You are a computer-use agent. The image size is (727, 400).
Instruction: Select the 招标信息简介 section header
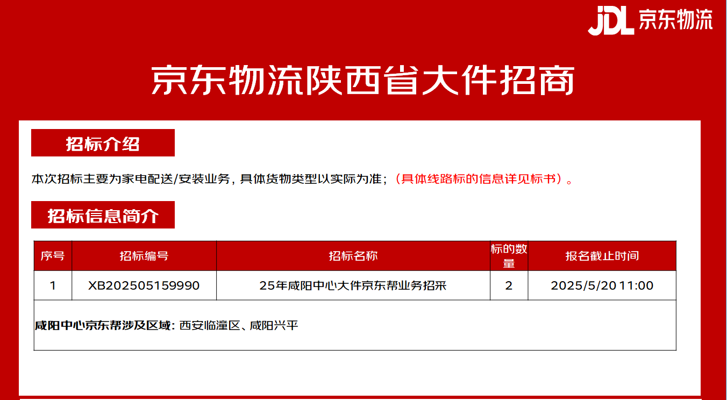pos(103,215)
